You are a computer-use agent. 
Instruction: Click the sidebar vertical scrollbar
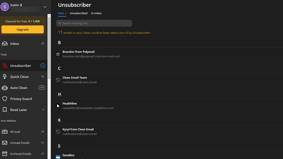[49, 48]
